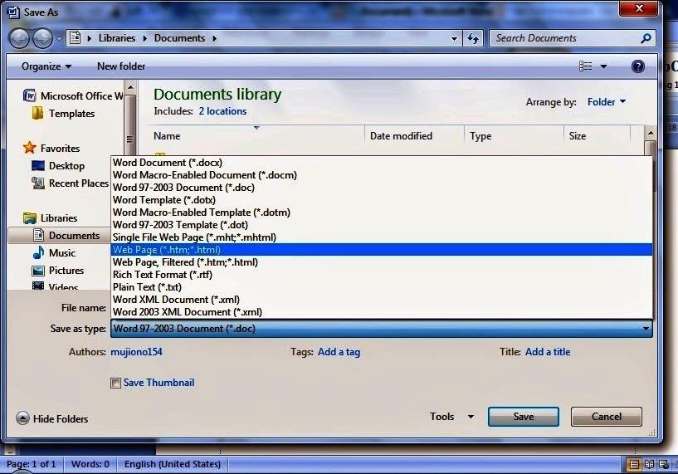This screenshot has width=678, height=474.
Task: Click the Back navigation arrow button
Action: (18, 38)
